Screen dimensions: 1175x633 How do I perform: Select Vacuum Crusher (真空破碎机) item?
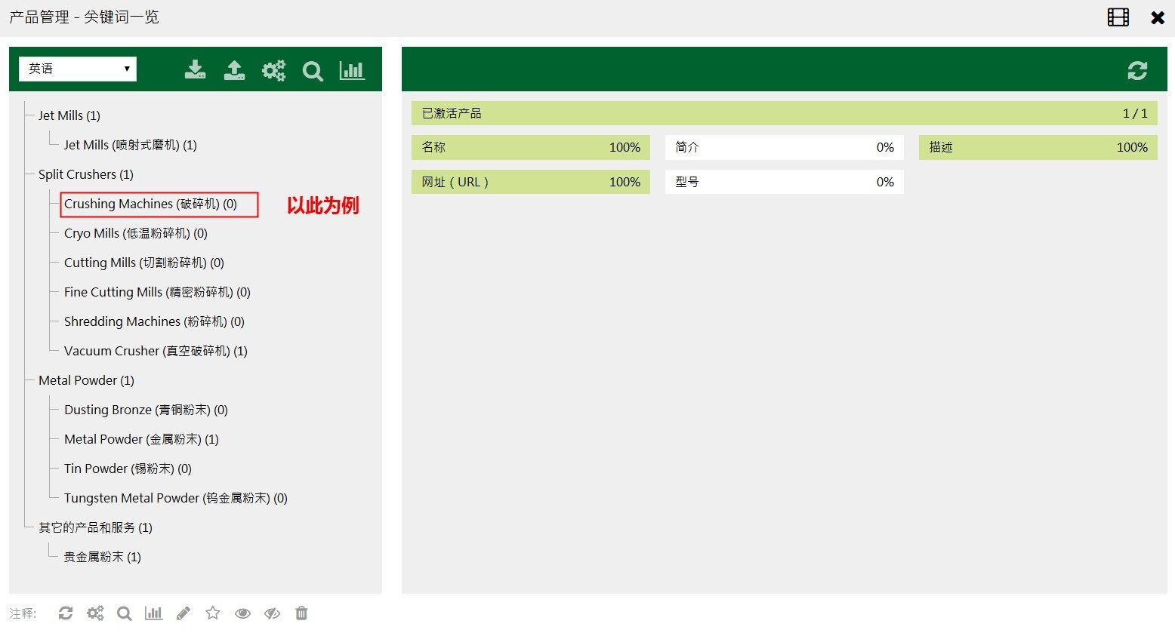coord(156,351)
